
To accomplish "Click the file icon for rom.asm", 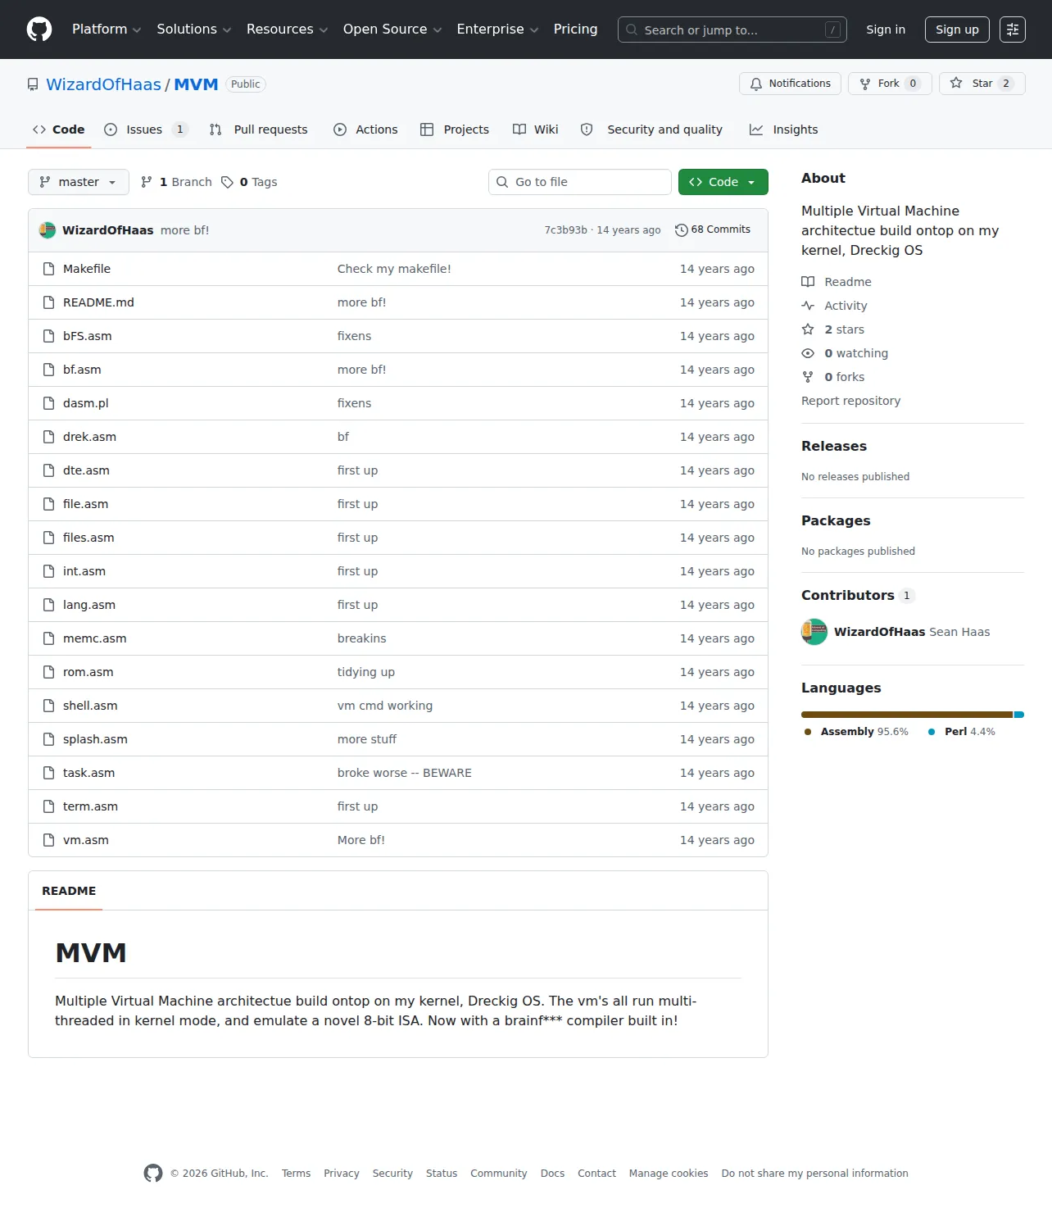I will pyautogui.click(x=49, y=672).
